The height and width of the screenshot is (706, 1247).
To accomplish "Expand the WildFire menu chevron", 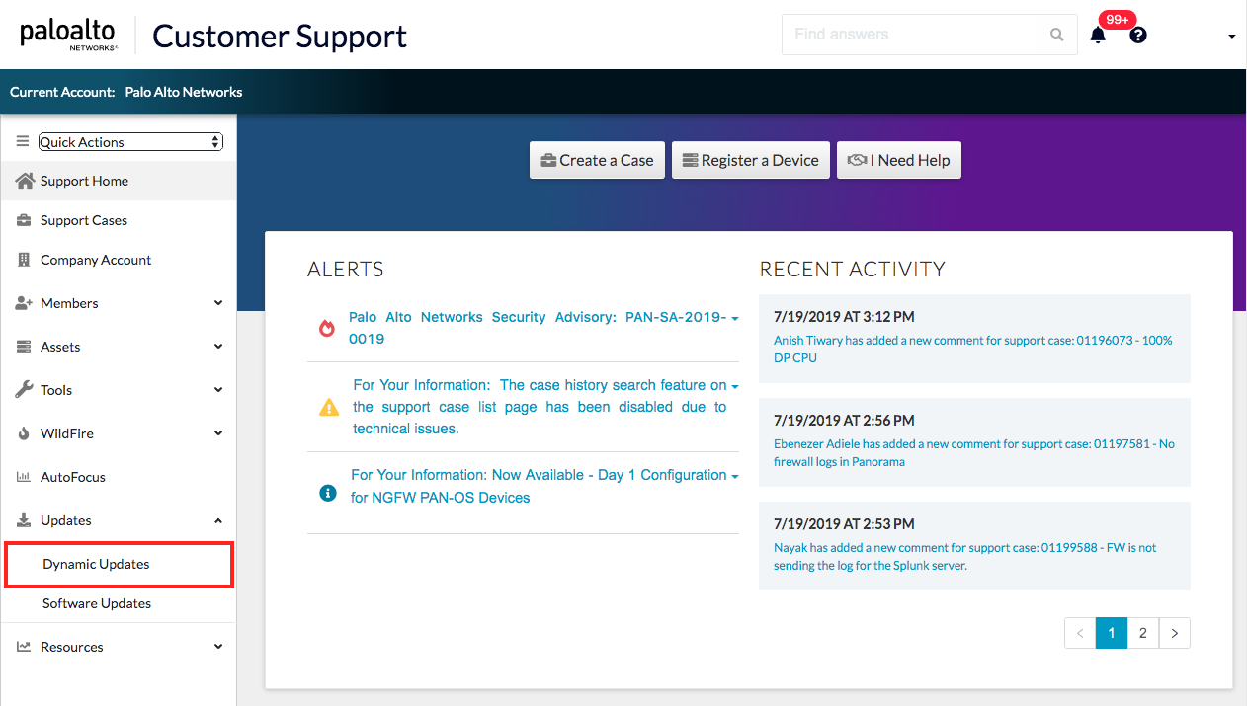I will 218,433.
